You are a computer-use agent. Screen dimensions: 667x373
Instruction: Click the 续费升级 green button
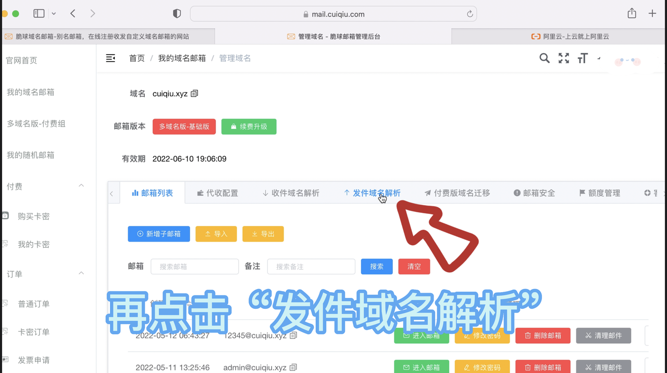(x=249, y=127)
